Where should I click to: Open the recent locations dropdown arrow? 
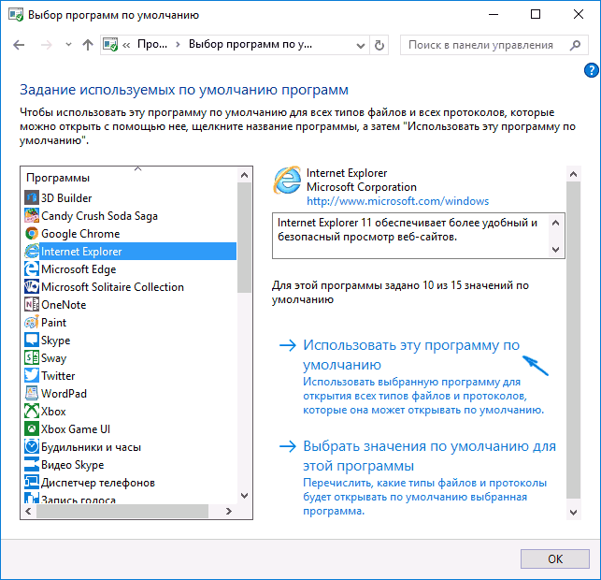tap(68, 45)
